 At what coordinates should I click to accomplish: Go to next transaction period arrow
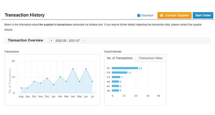(84, 41)
